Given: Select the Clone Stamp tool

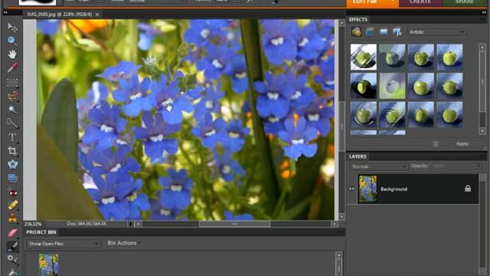Looking at the screenshot, I should (12, 218).
